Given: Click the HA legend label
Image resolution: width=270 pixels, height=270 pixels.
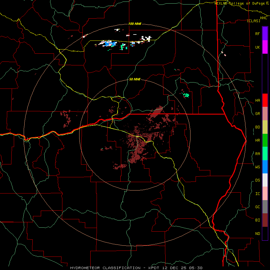Looking at the screenshot, I should (257, 100).
